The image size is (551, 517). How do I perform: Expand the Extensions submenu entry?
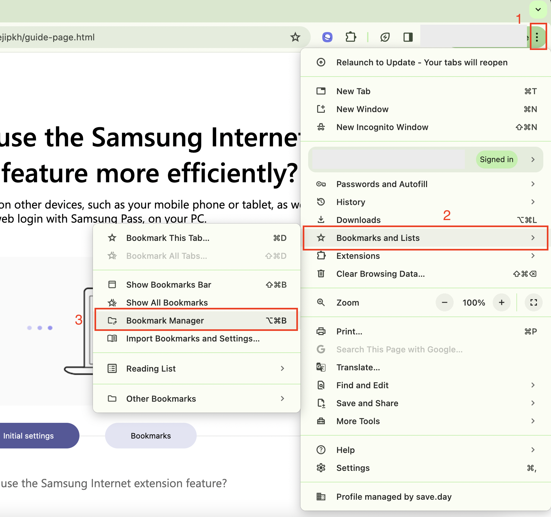[425, 256]
